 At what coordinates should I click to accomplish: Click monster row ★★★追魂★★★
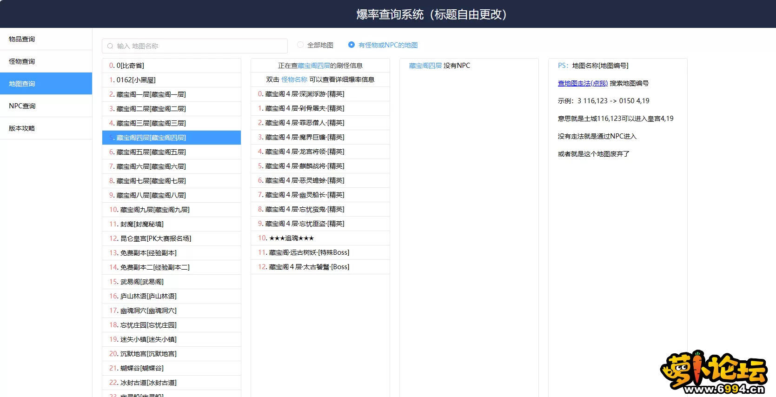point(320,238)
